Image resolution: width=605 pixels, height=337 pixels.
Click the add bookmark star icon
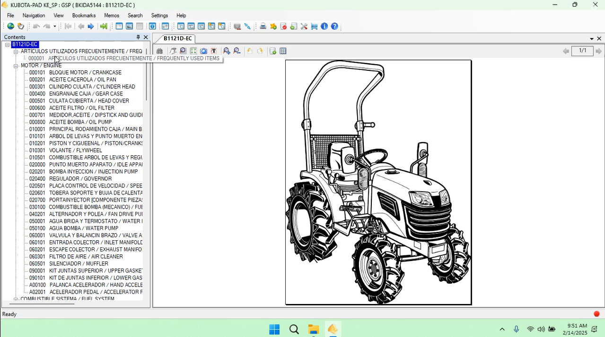coord(273,26)
